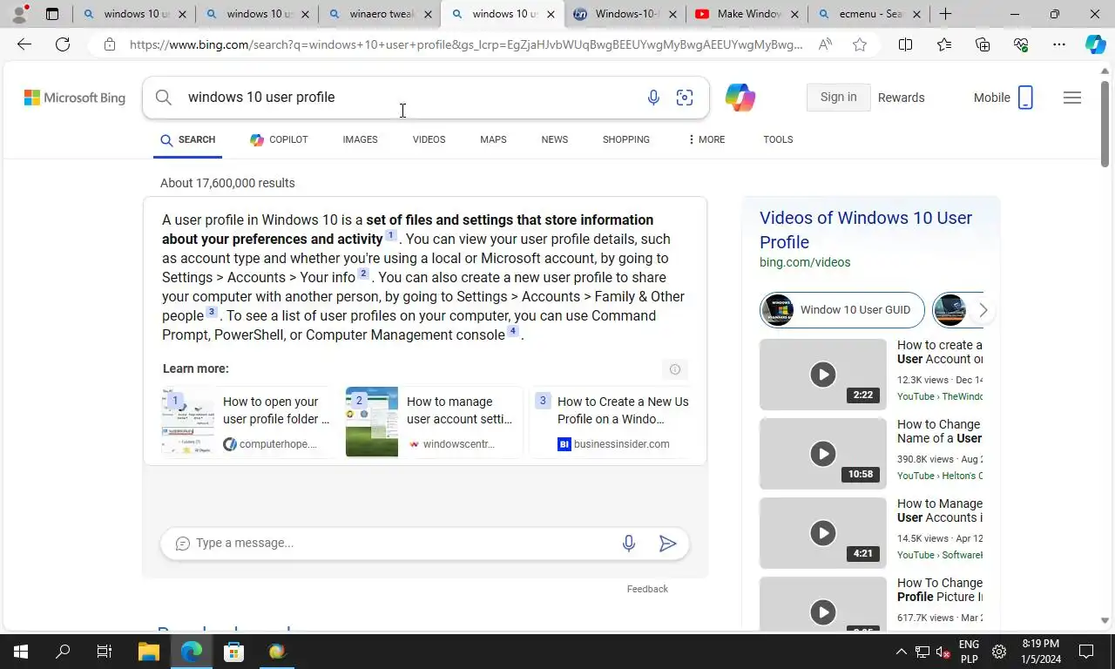View site information lock icon
The width and height of the screenshot is (1115, 669).
point(110,44)
